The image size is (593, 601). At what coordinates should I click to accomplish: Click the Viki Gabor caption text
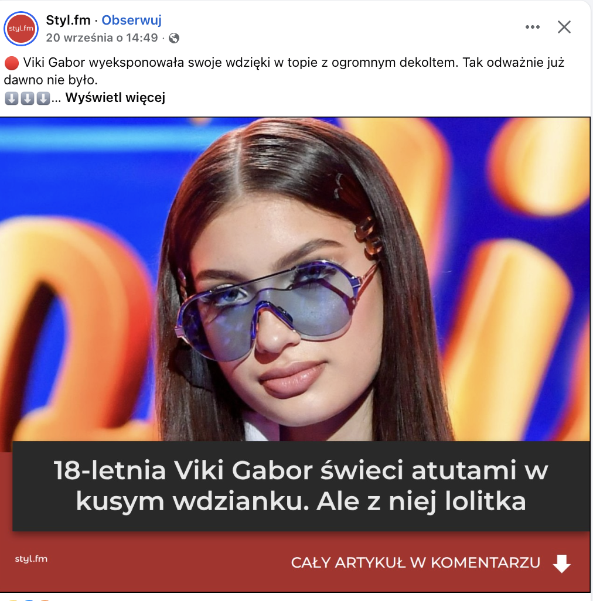(284, 71)
